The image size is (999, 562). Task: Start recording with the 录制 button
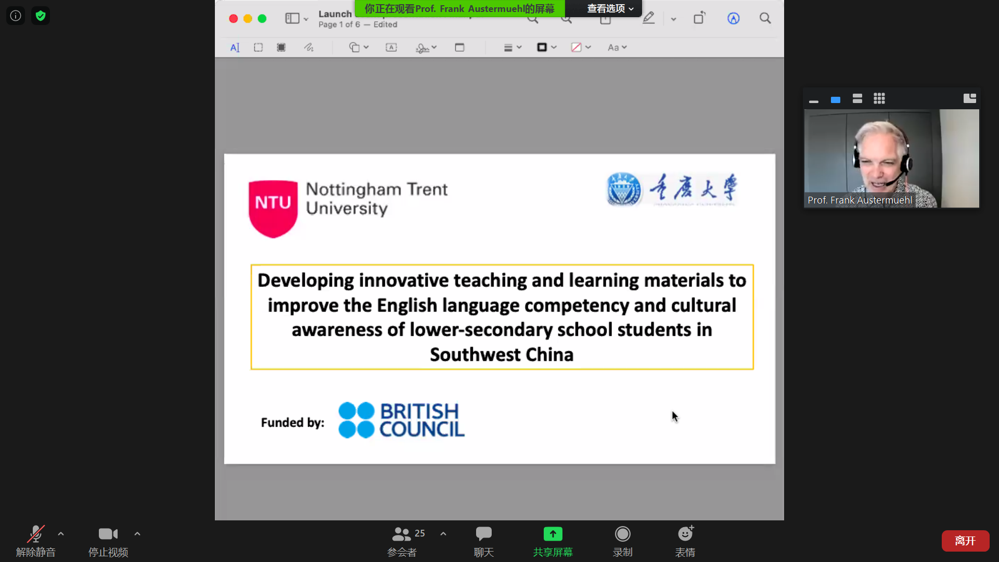coord(623,541)
